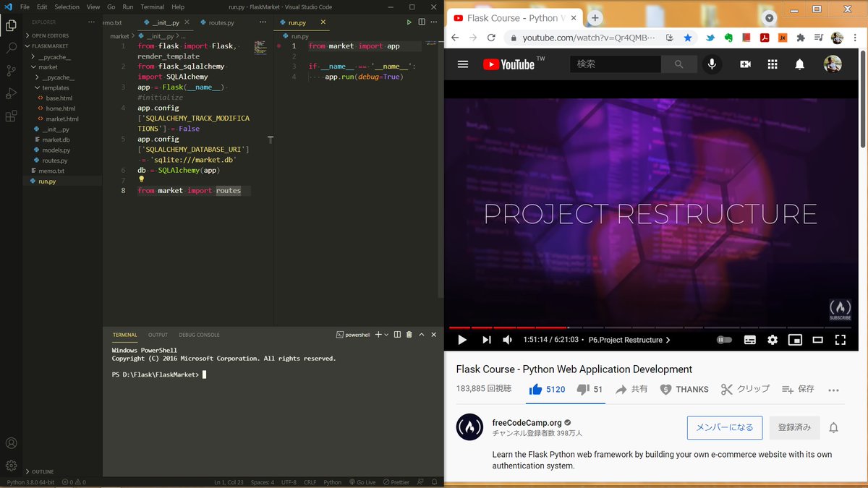Kill the terminal with the trash icon
Viewport: 868px width, 488px height.
[409, 335]
